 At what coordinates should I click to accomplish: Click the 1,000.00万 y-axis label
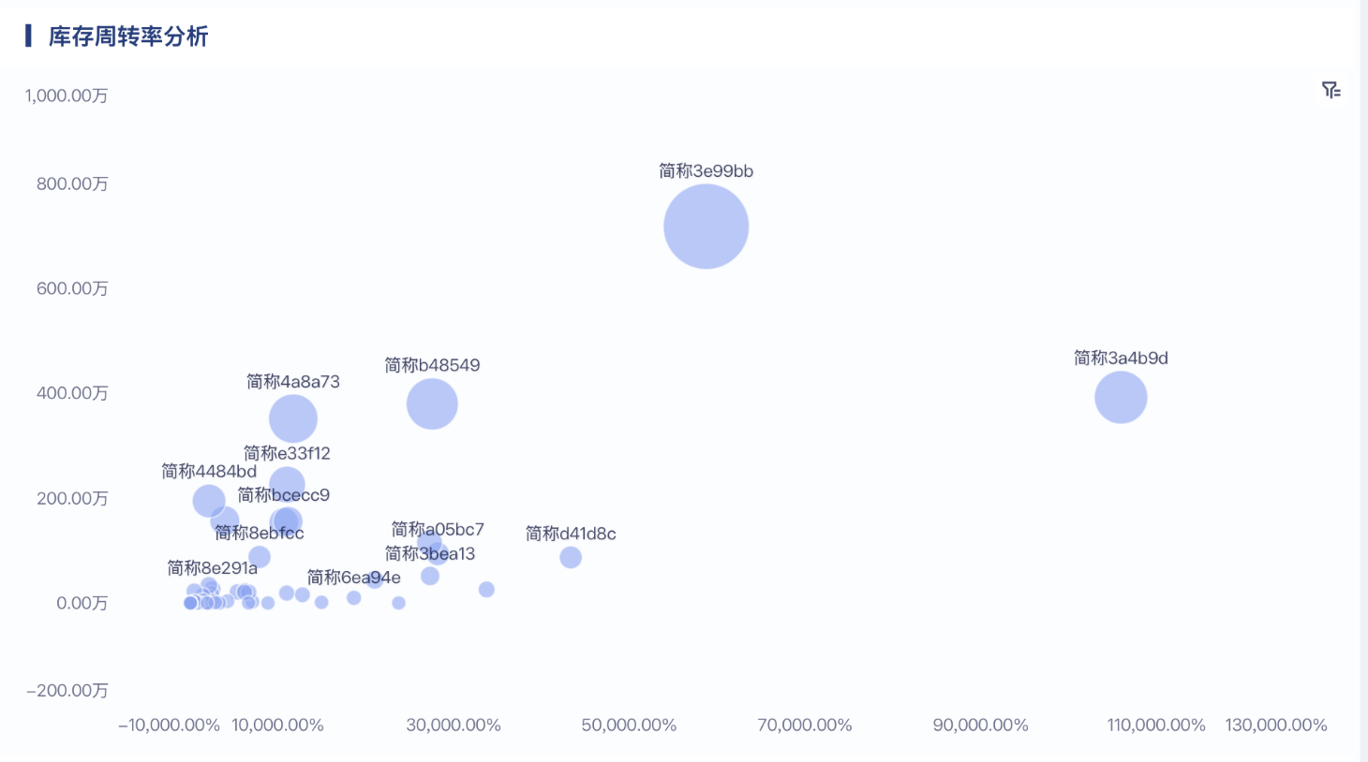67,95
